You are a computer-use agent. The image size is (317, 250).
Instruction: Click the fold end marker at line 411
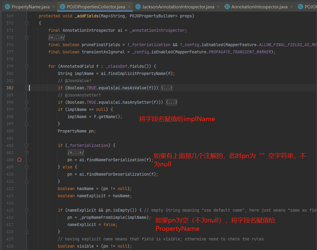(x=27, y=181)
